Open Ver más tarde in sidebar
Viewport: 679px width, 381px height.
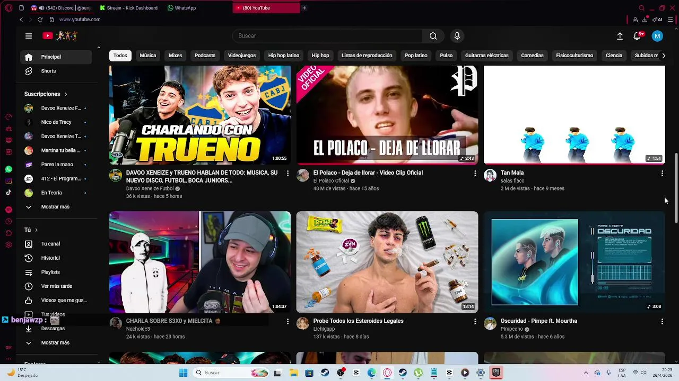55,286
